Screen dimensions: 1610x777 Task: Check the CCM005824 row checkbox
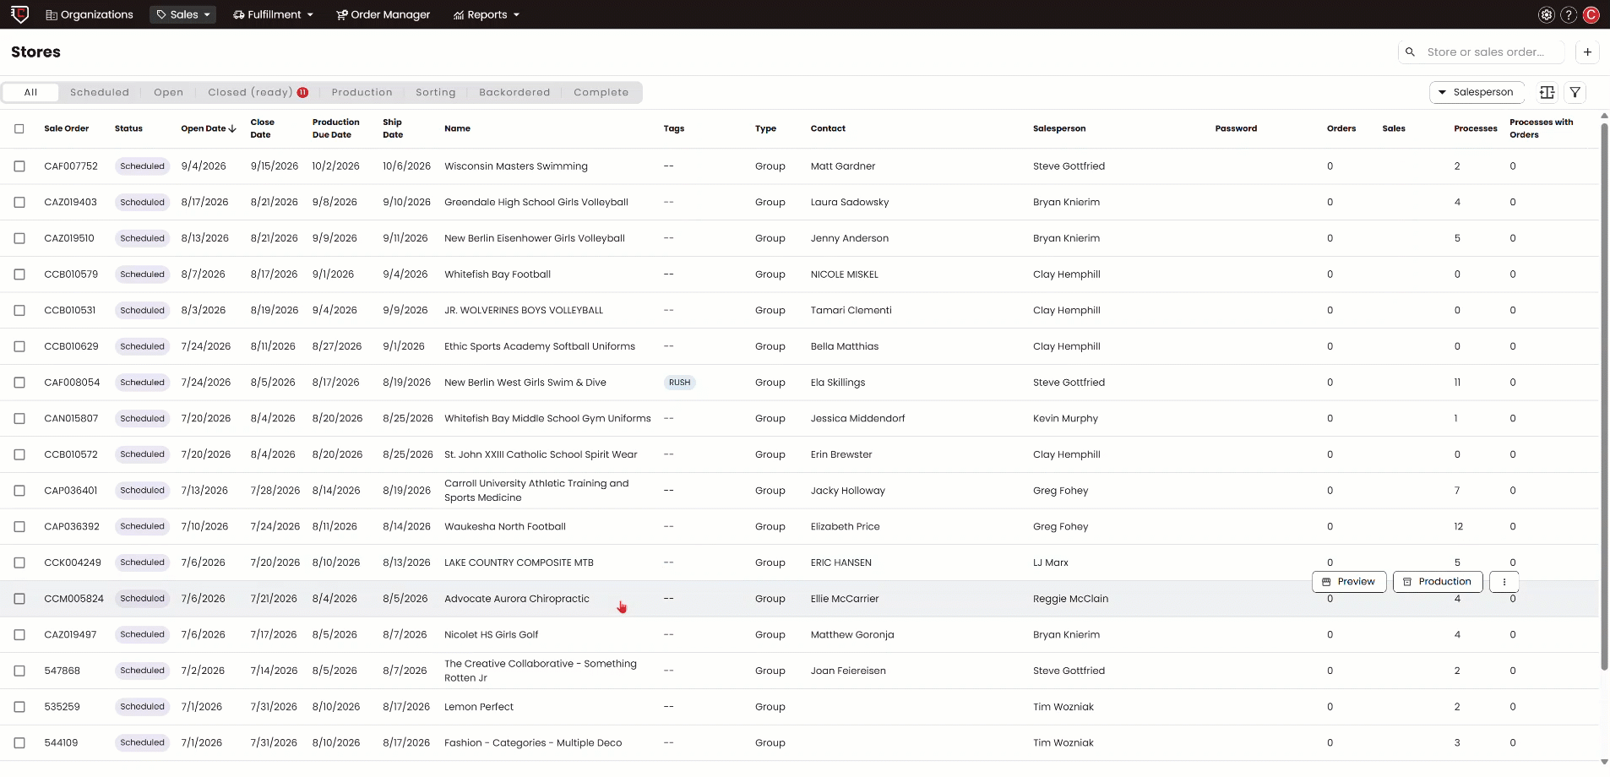[19, 599]
